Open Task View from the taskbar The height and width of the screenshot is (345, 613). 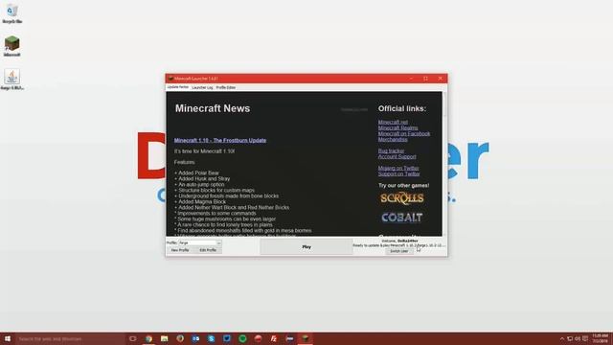pos(133,338)
